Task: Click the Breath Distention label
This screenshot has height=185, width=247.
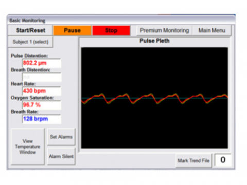Action: tap(30, 70)
